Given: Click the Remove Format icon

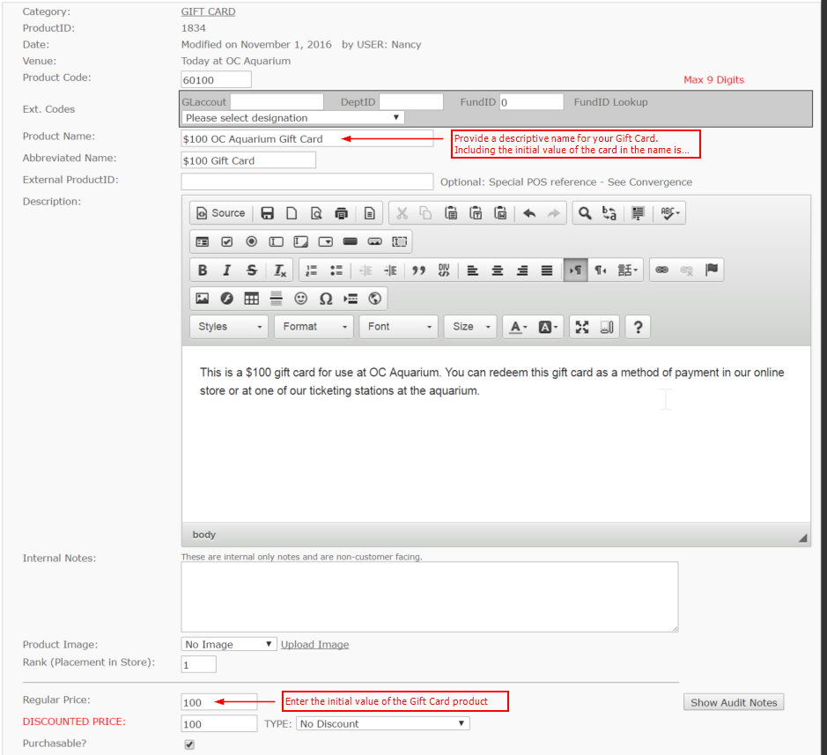Looking at the screenshot, I should (279, 270).
